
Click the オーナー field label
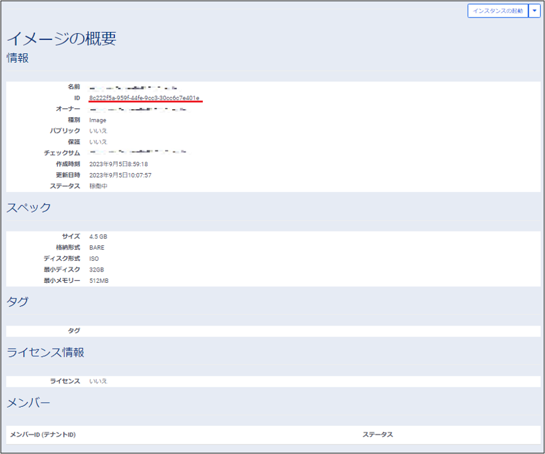coord(68,109)
